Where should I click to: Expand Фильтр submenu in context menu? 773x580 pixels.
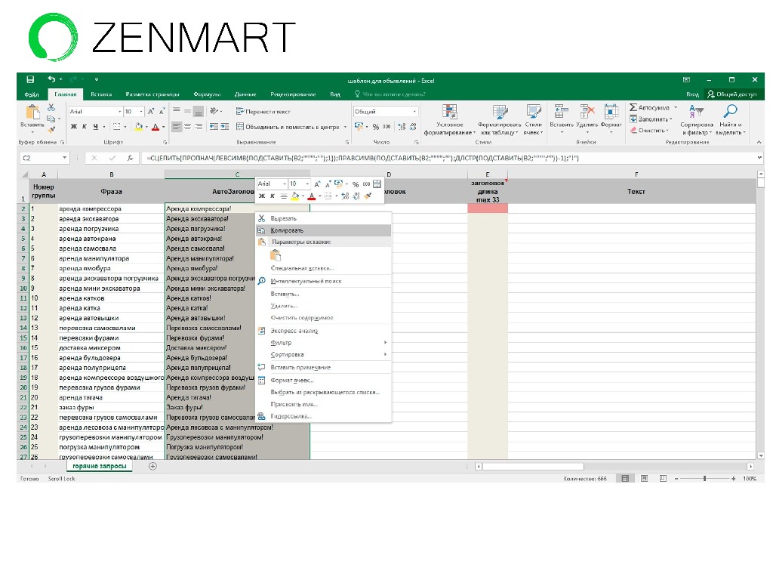coord(323,343)
